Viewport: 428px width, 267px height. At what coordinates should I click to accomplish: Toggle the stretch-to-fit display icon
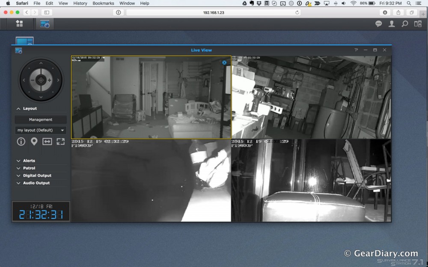click(47, 141)
